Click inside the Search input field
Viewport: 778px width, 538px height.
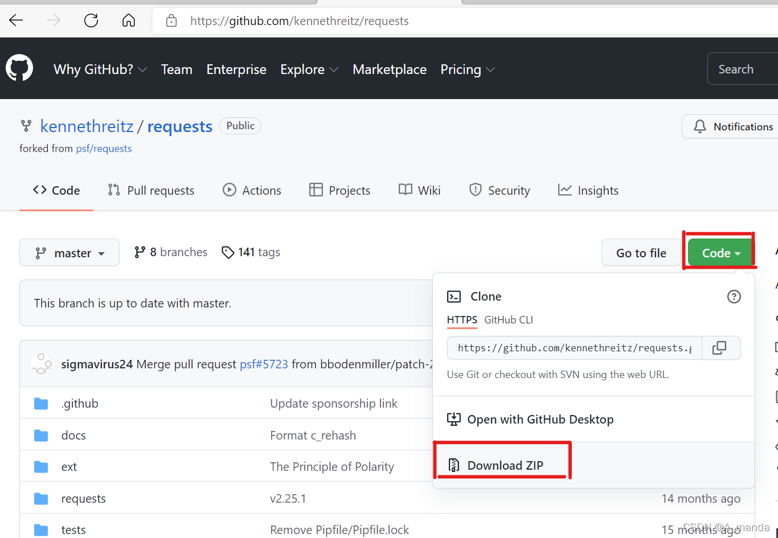coord(740,68)
